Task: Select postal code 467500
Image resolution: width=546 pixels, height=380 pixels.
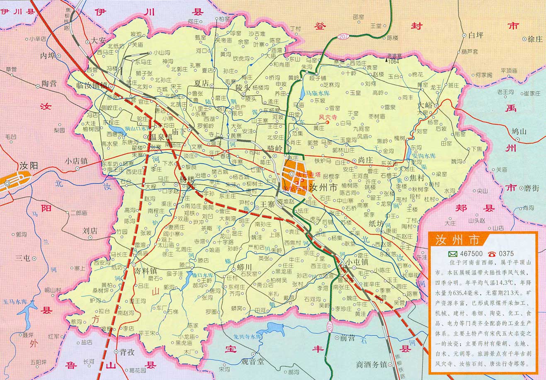Action: coord(472,254)
